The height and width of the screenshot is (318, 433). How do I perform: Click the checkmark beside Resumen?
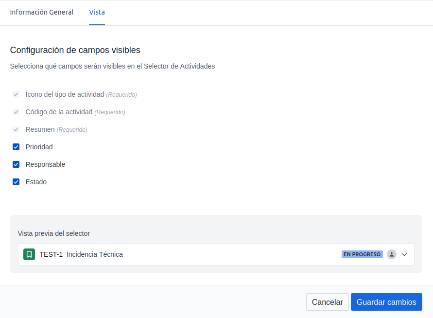[16, 129]
